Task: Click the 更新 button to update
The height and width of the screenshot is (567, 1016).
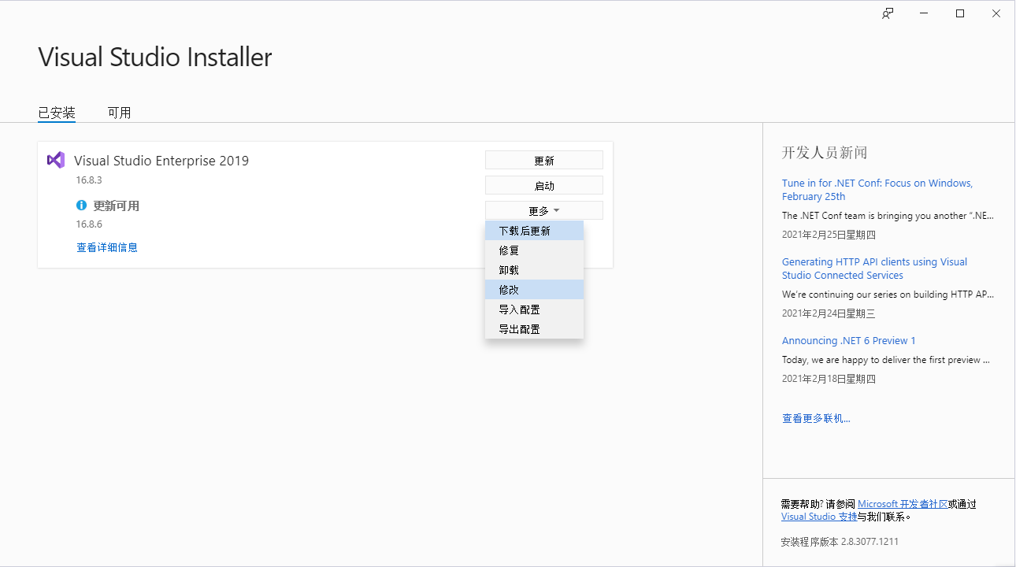Action: pos(543,159)
